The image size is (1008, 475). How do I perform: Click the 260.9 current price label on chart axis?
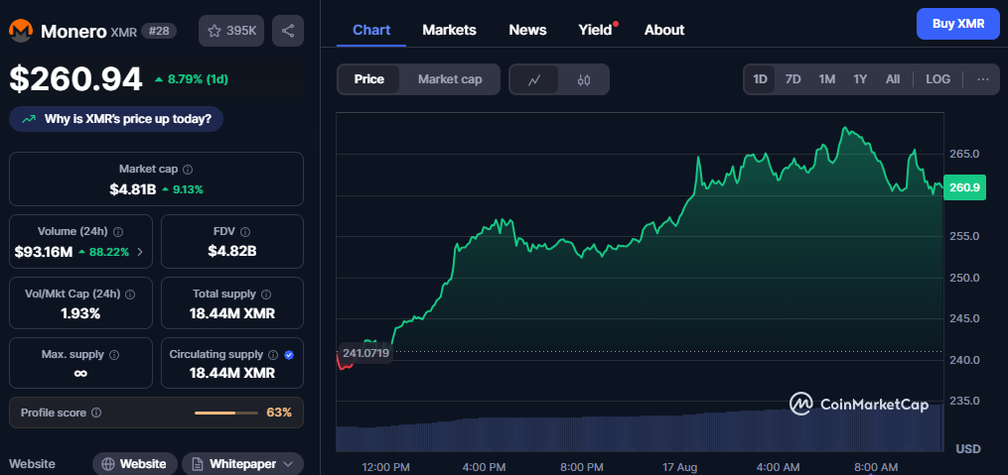coord(963,187)
